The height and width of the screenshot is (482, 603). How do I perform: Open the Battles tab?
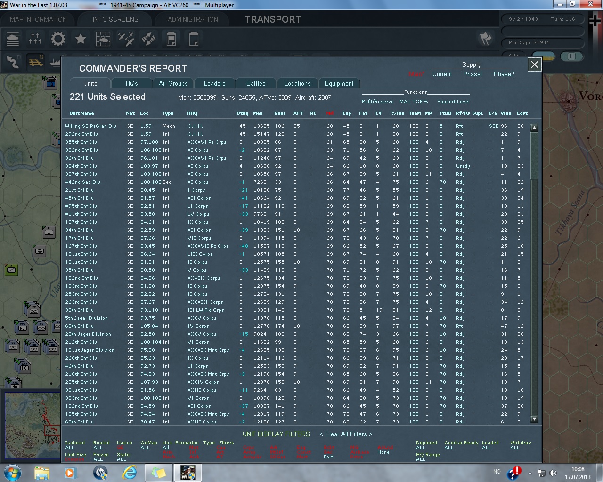pyautogui.click(x=256, y=83)
